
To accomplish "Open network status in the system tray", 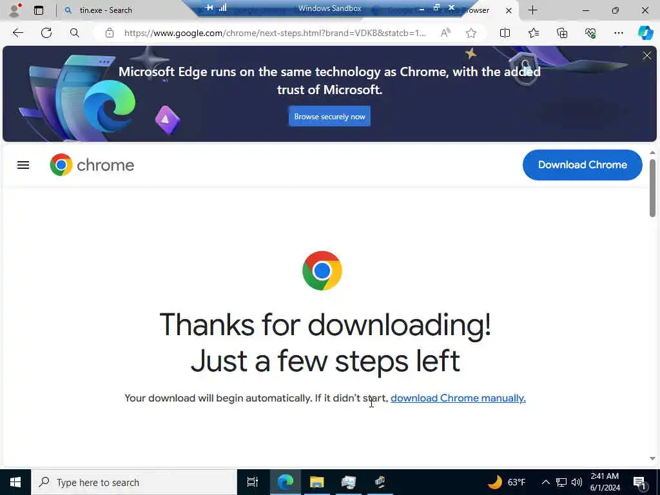I will (x=561, y=482).
